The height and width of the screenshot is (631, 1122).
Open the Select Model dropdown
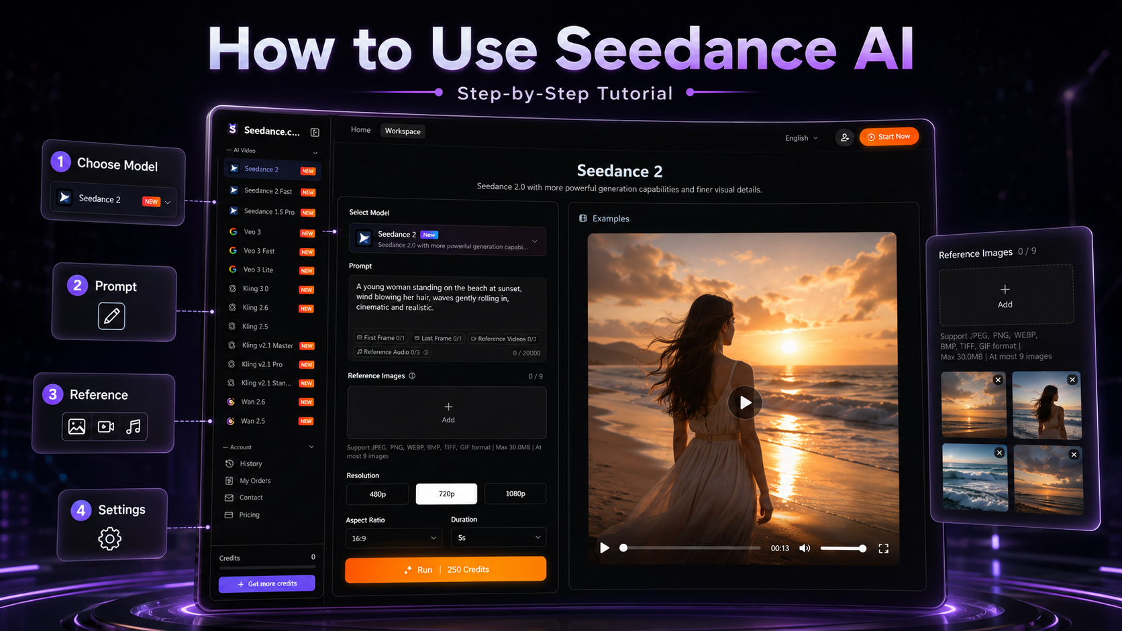point(448,240)
